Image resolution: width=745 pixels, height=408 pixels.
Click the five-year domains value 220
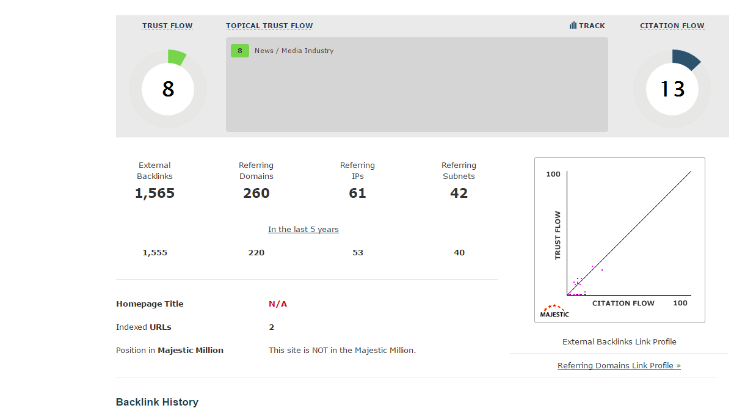(x=256, y=253)
